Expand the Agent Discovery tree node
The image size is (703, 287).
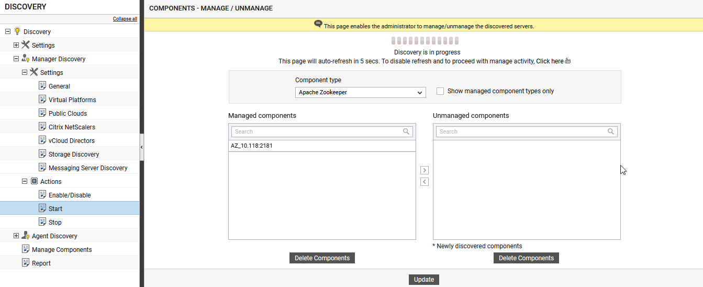(16, 236)
